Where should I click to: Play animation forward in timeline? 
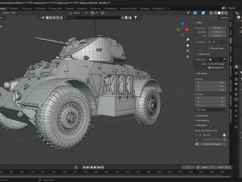[x=95, y=167]
